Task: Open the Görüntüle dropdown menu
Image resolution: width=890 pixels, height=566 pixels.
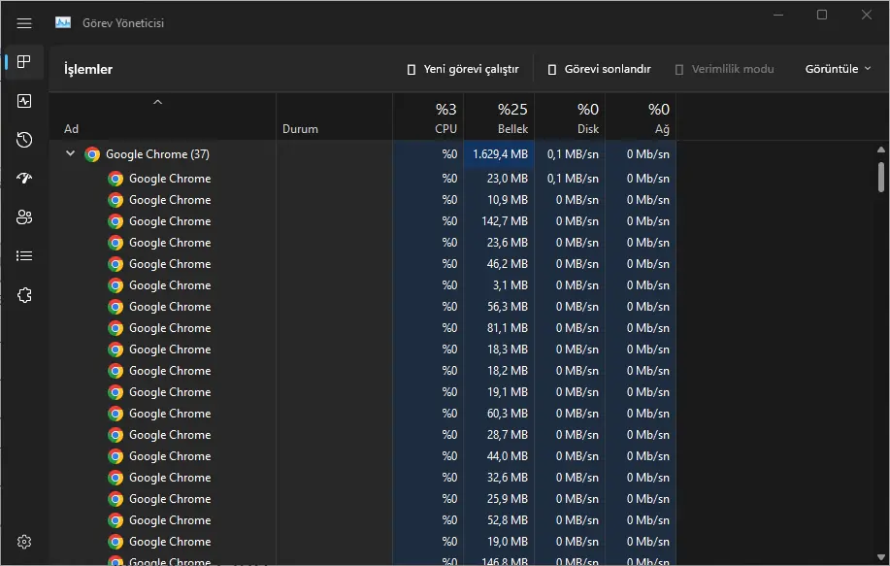Action: (836, 68)
